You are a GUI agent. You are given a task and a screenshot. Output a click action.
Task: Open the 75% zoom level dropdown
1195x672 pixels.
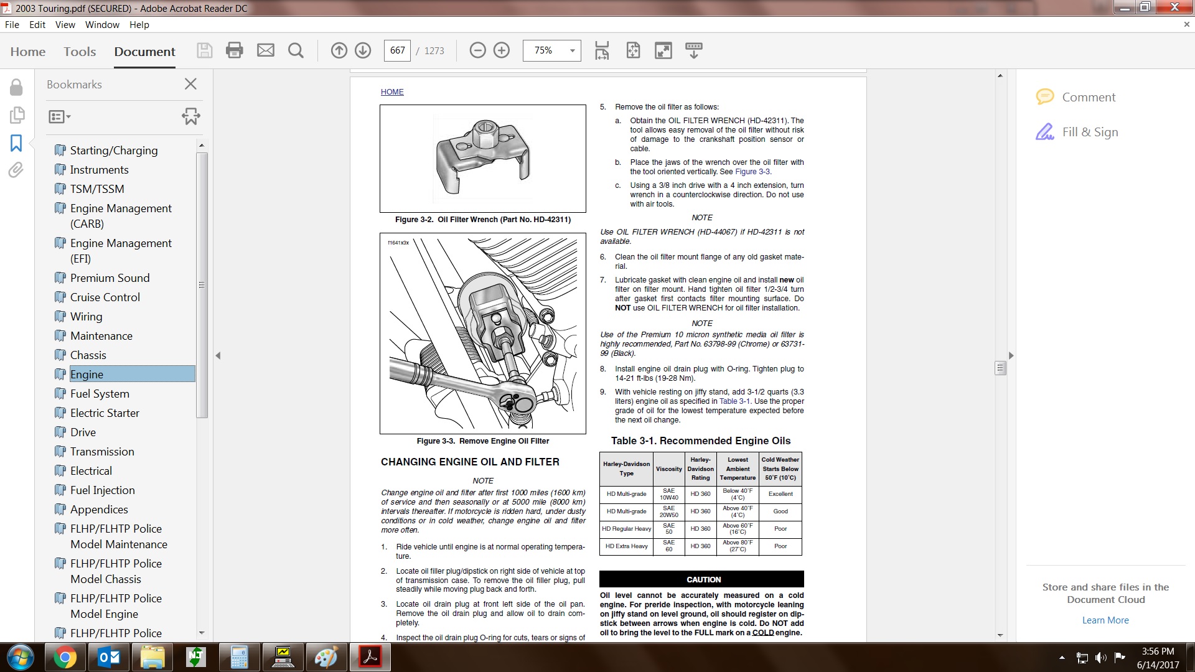pos(572,50)
